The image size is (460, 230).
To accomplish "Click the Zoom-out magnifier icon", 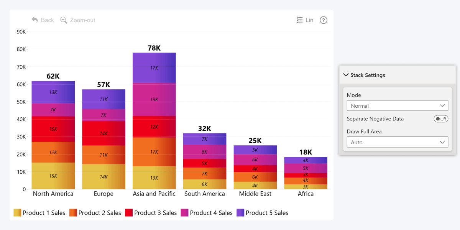I will pyautogui.click(x=64, y=20).
